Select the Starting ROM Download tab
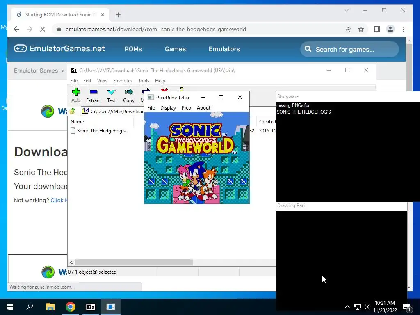Image resolution: width=420 pixels, height=315 pixels. [x=60, y=15]
